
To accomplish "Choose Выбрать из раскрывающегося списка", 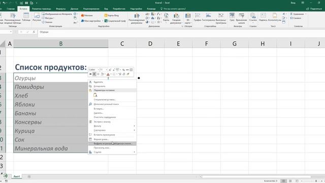I will pos(112,143).
